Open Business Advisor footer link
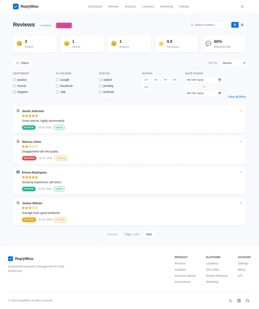Viewport: 259px width, 309px height. coord(185,276)
